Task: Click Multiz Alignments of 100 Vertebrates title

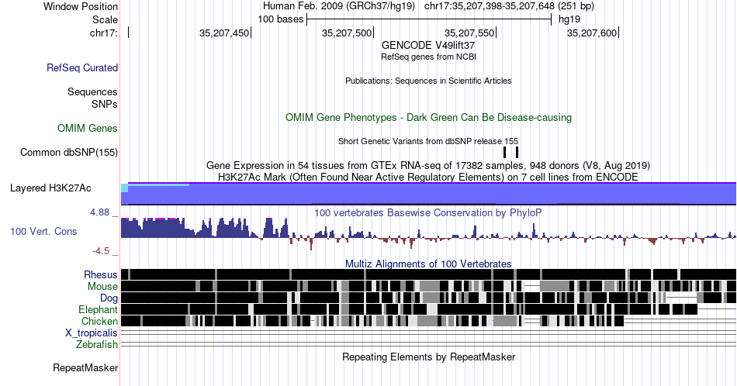Action: click(428, 264)
